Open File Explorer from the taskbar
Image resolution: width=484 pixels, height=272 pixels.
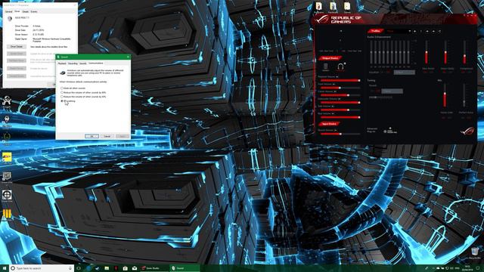pos(107,268)
